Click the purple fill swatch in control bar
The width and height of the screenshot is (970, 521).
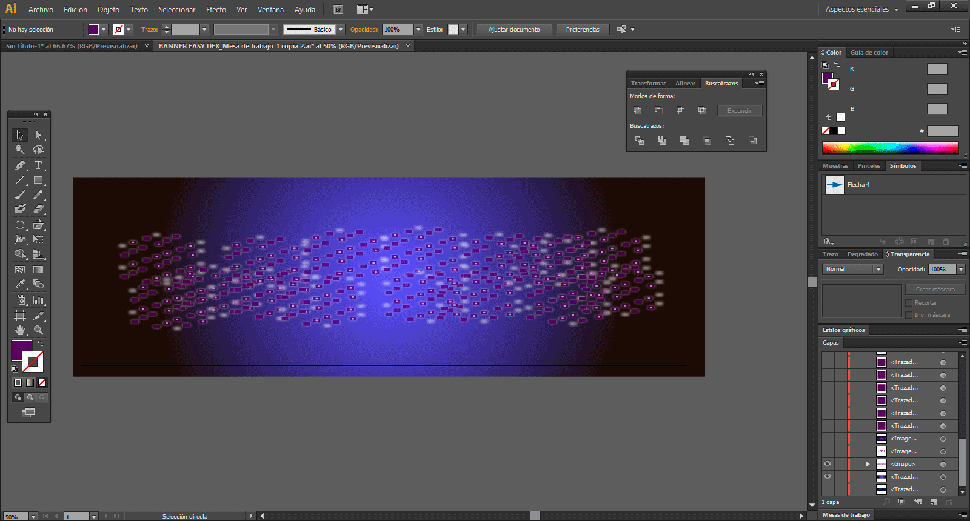93,29
